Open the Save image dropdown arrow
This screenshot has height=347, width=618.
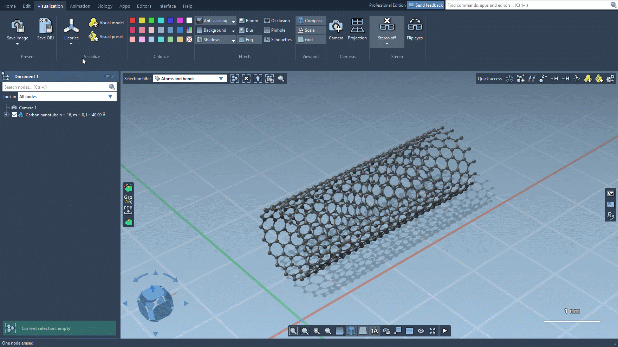point(17,44)
